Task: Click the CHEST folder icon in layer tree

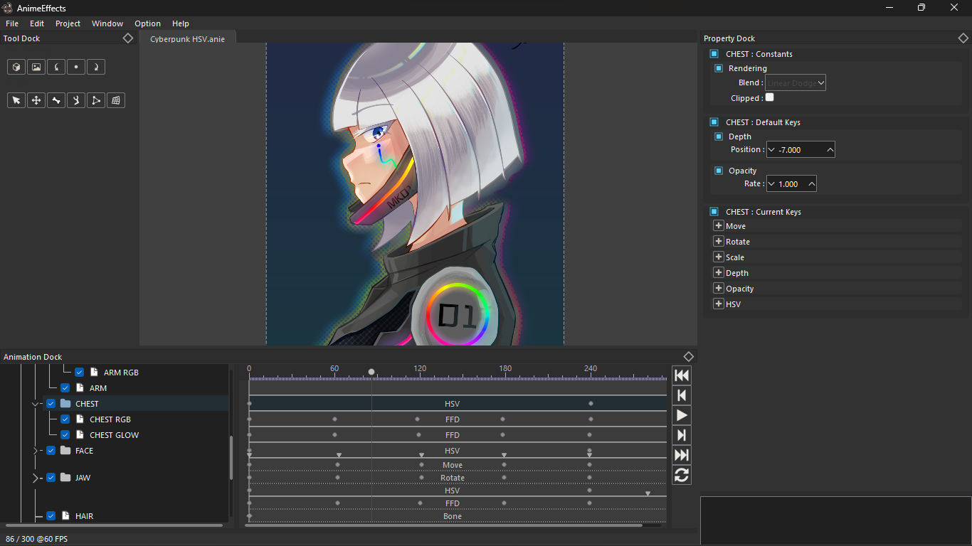Action: click(x=65, y=404)
